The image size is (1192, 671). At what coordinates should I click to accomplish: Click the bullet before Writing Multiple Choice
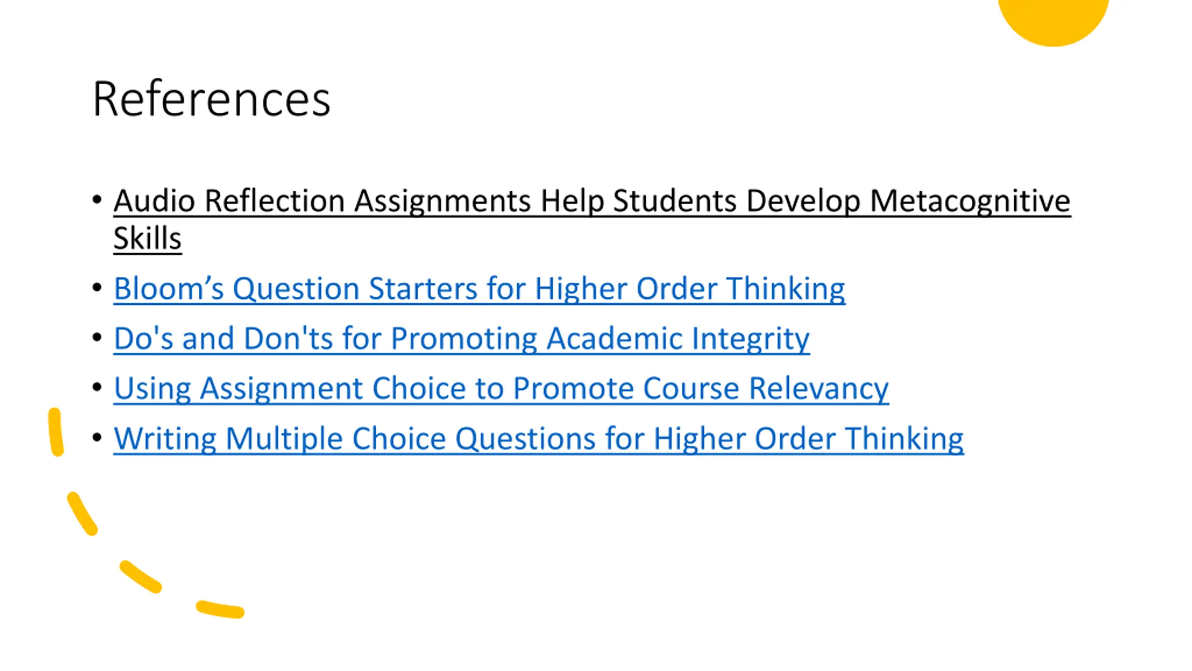click(x=97, y=438)
